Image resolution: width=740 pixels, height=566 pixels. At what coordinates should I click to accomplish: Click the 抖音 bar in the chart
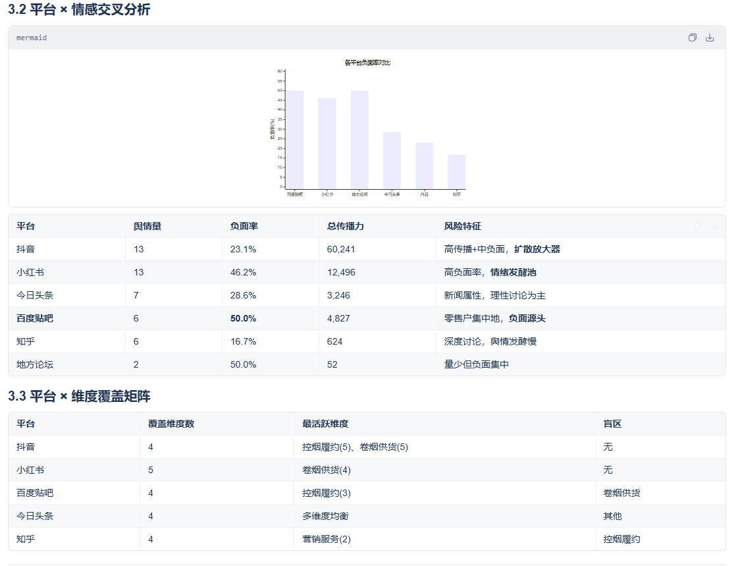pos(424,166)
